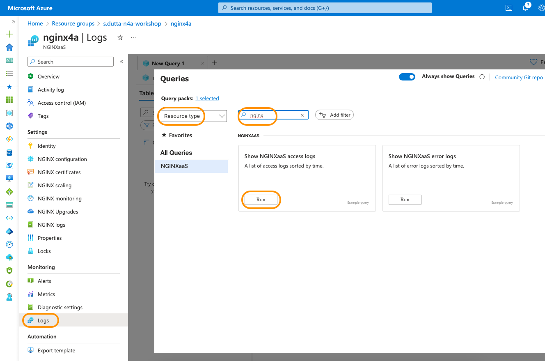The width and height of the screenshot is (545, 361).
Task: Open the notifications bell icon
Action: tap(525, 8)
